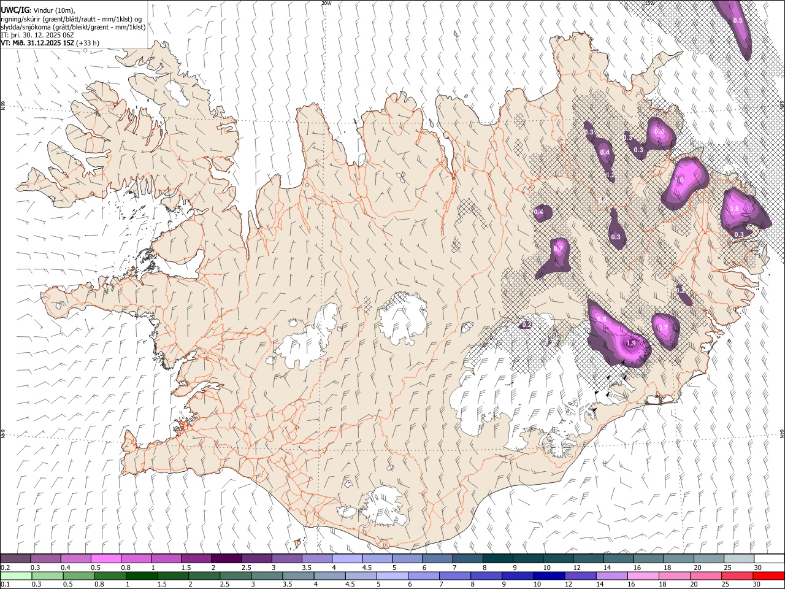Pick the darkest green rain swatch above 1
Image resolution: width=785 pixels, height=589 pixels.
point(141,576)
